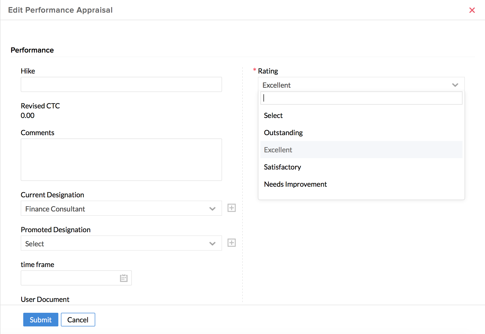
Task: Click inside the Comments text area
Action: 121,159
